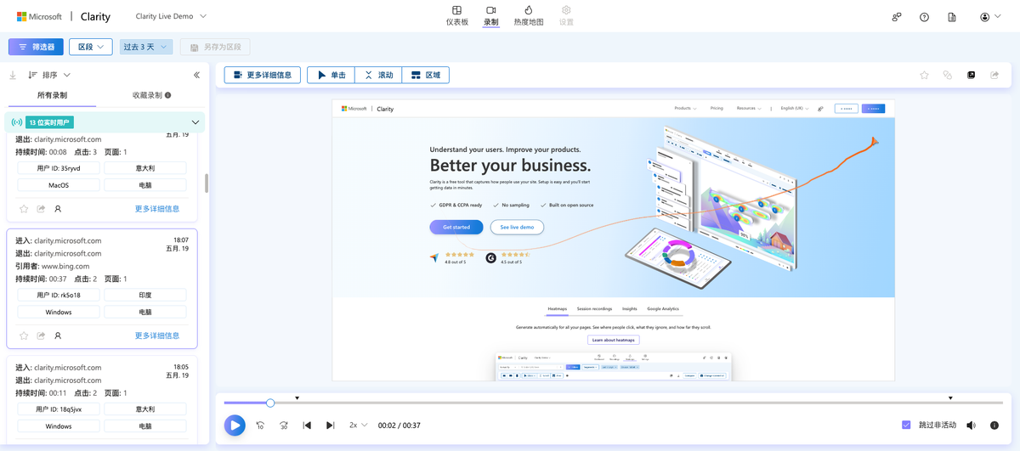This screenshot has width=1020, height=451.
Task: Click the live broadcast icon beside 实时用户
Action: (x=16, y=122)
